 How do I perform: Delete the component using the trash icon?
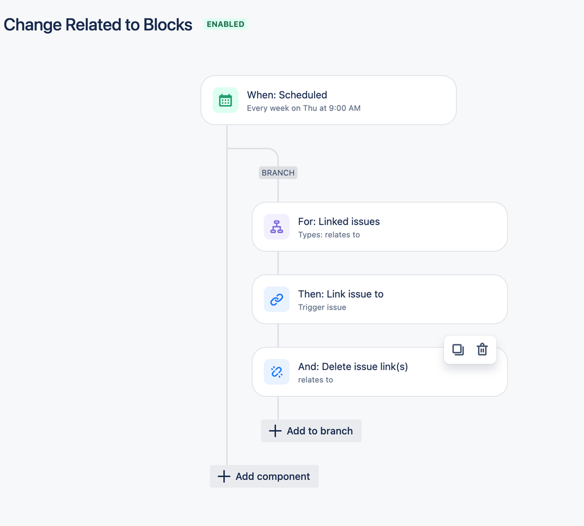tap(482, 349)
